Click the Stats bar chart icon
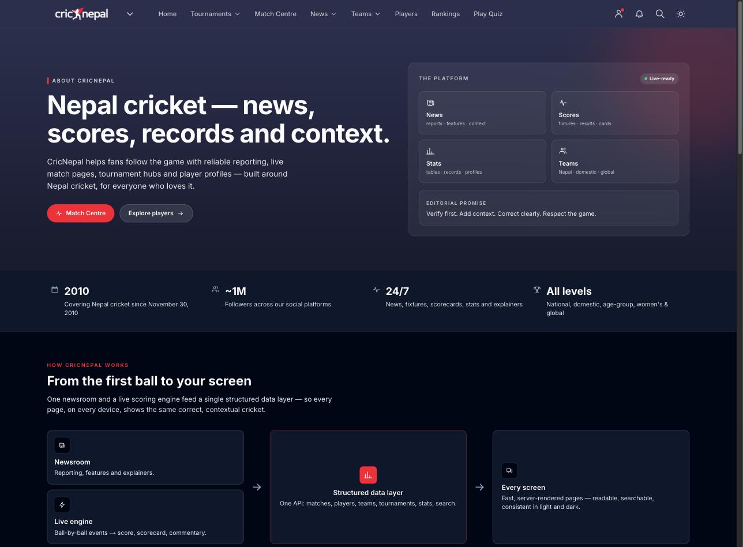Screen dimensions: 743x547 (x=430, y=151)
